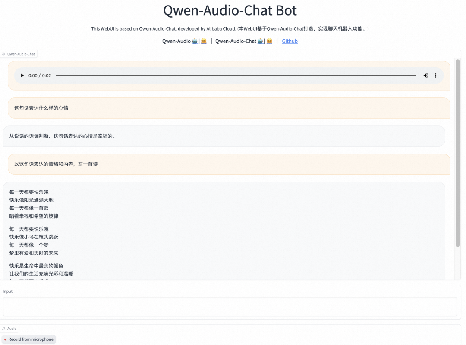Play the 0:02 audio clip
466x345 pixels.
(x=22, y=75)
